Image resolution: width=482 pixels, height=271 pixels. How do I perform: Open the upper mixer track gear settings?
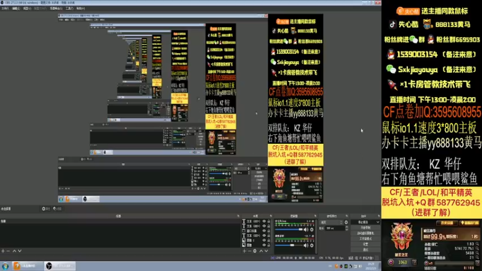point(311,229)
